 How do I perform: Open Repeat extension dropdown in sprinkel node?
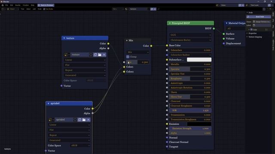[69, 135]
